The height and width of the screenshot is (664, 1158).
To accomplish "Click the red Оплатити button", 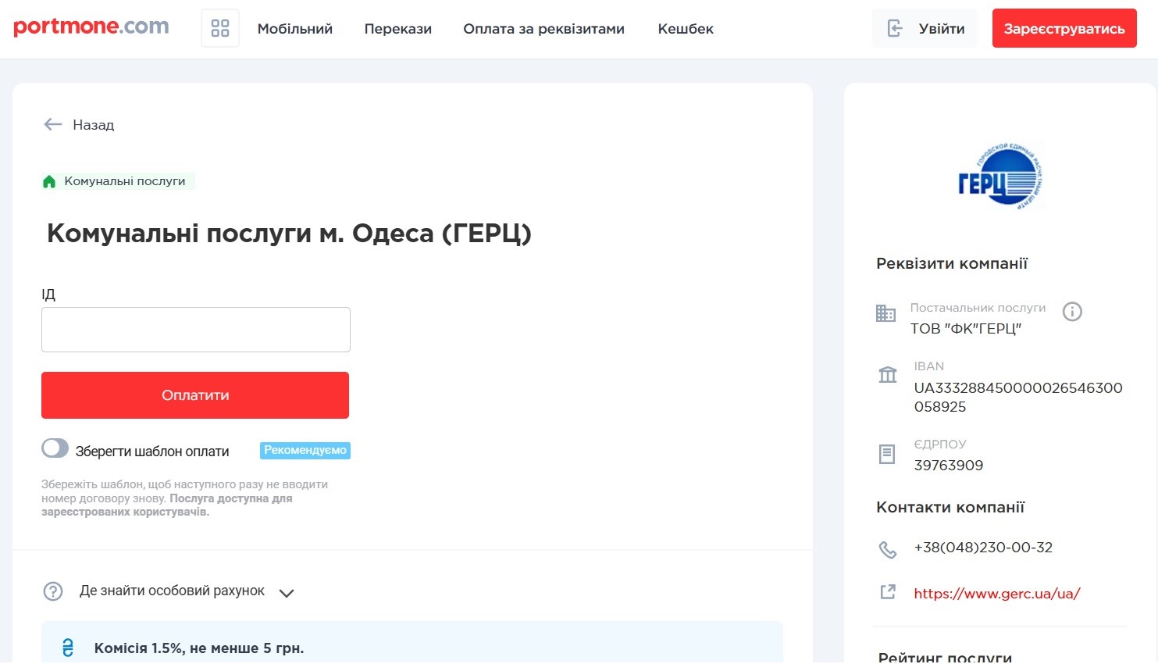I will (x=195, y=395).
